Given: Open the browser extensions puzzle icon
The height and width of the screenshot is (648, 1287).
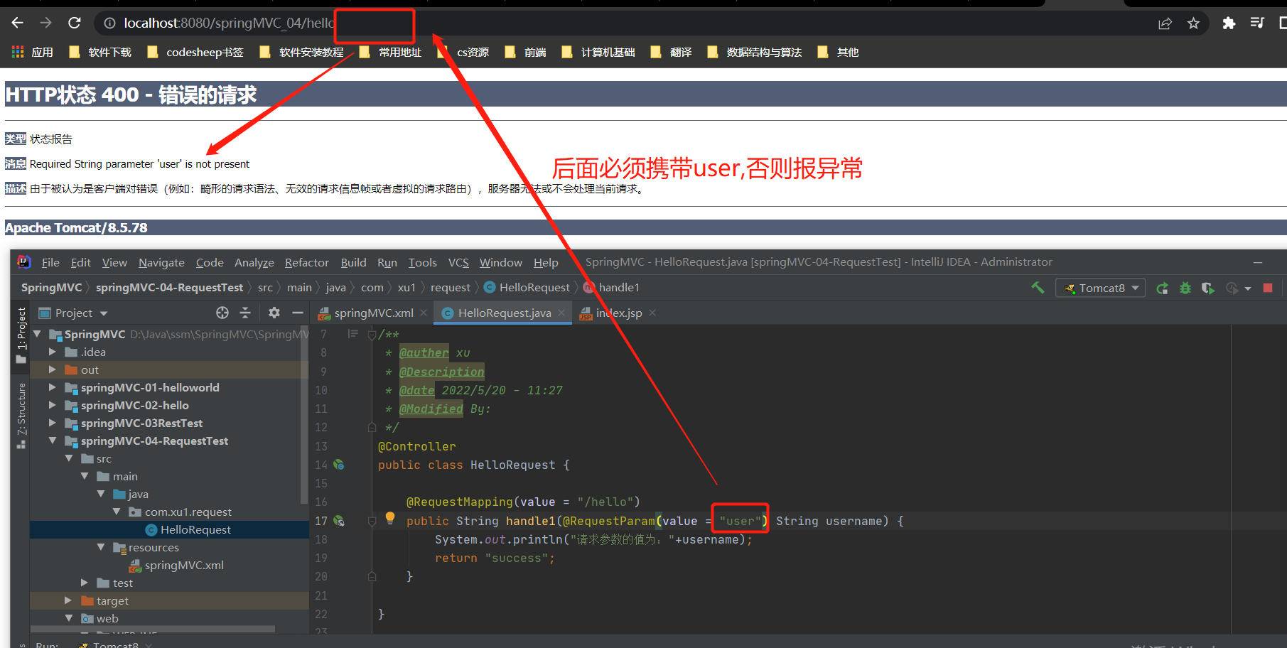Looking at the screenshot, I should (1229, 23).
